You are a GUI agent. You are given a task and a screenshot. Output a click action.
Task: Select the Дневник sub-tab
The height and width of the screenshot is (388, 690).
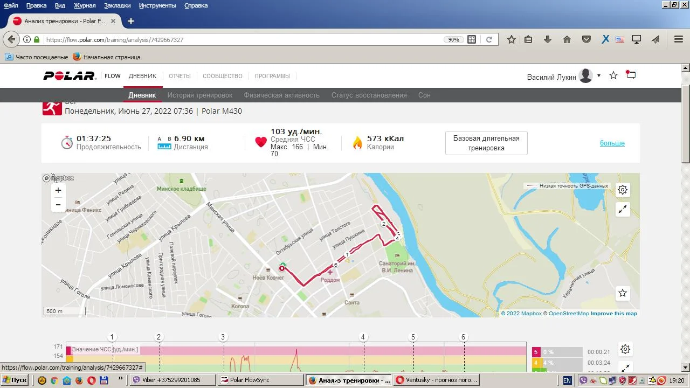(x=142, y=95)
